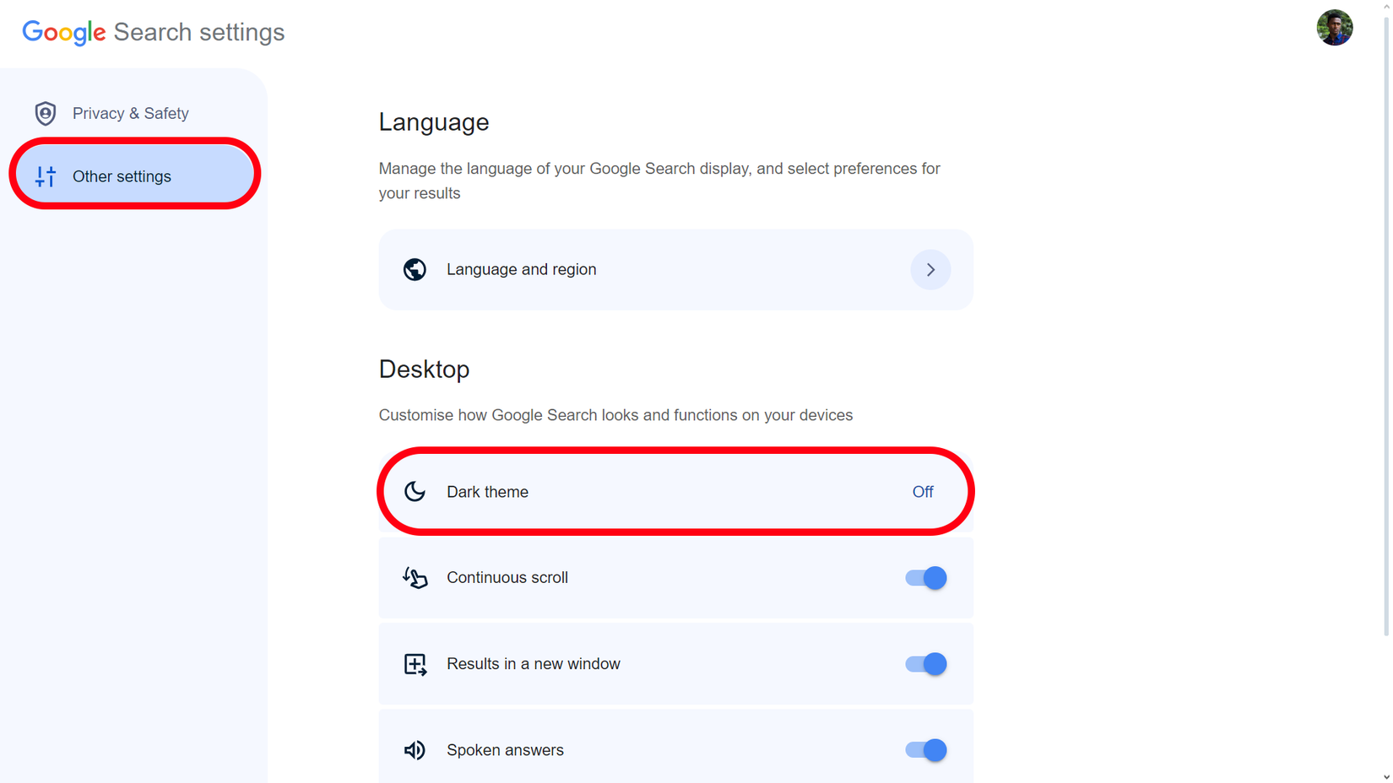
Task: Click the Other settings sliders icon
Action: (46, 176)
